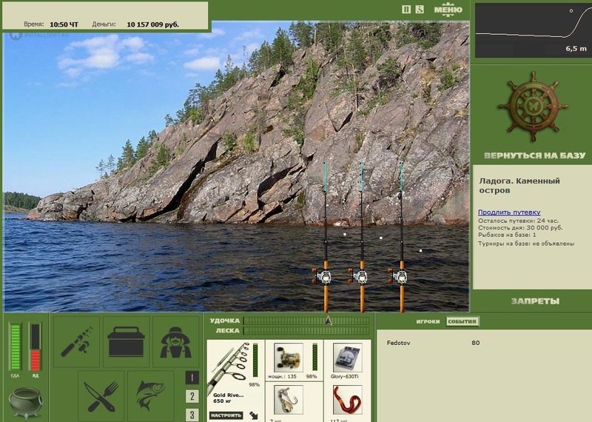Switch to the СОБЫТИЯ tab
The height and width of the screenshot is (422, 592).
462,321
